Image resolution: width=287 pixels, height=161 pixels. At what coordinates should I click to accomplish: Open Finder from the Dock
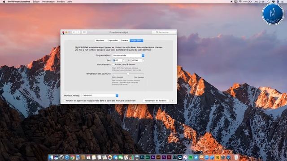(x=50, y=157)
